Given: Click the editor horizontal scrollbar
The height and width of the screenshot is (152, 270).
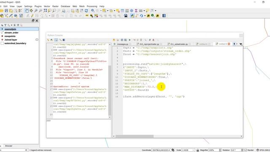Looking at the screenshot, I should coord(135,136).
